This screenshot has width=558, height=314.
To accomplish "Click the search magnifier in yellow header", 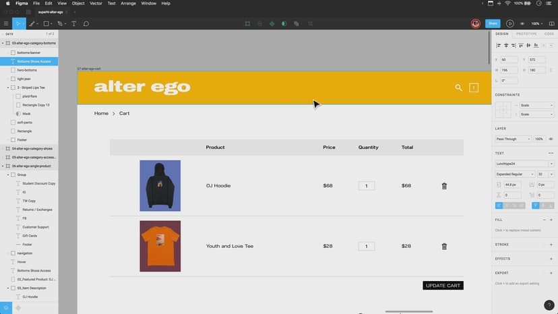I will (x=458, y=88).
